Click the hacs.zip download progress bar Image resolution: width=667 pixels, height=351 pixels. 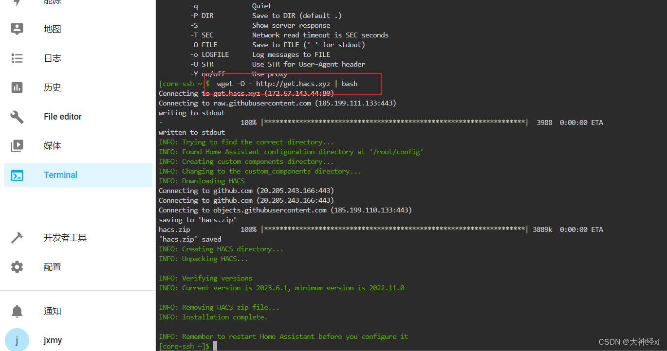(395, 229)
